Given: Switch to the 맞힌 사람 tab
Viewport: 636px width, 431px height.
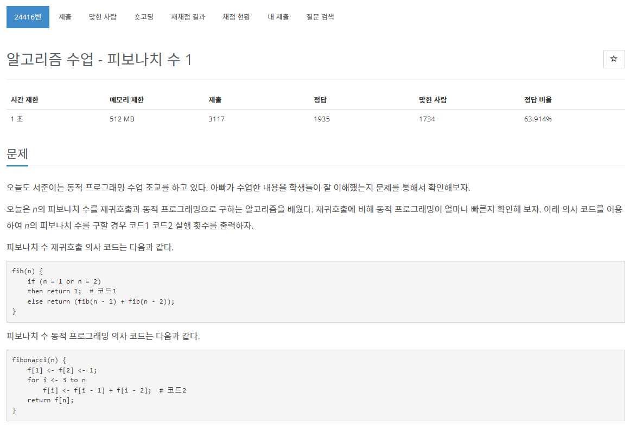Looking at the screenshot, I should click(x=102, y=17).
